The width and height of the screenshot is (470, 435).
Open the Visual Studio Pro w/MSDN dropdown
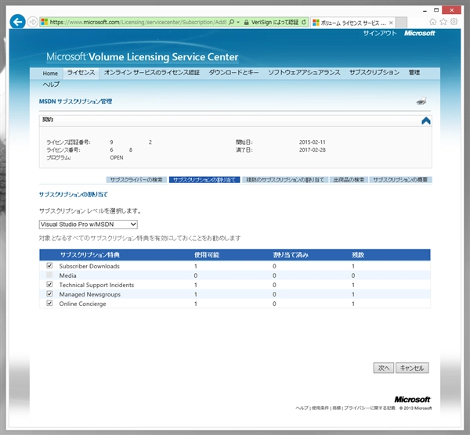(88, 225)
